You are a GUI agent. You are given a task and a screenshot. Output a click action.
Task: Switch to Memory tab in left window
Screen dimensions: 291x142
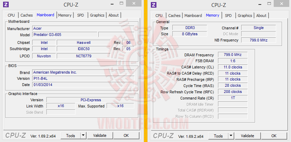click(x=65, y=15)
